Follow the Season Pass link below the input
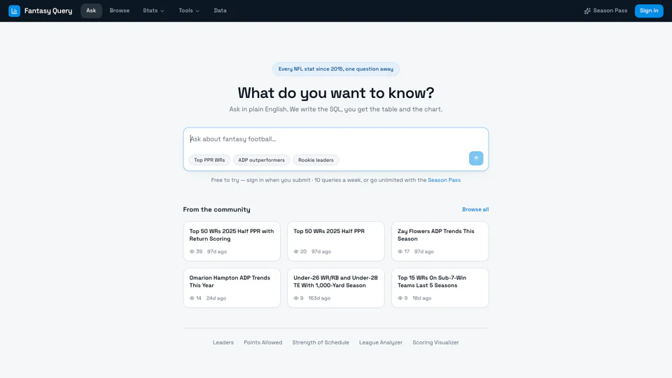Viewport: 672px width, 378px height. pos(444,180)
